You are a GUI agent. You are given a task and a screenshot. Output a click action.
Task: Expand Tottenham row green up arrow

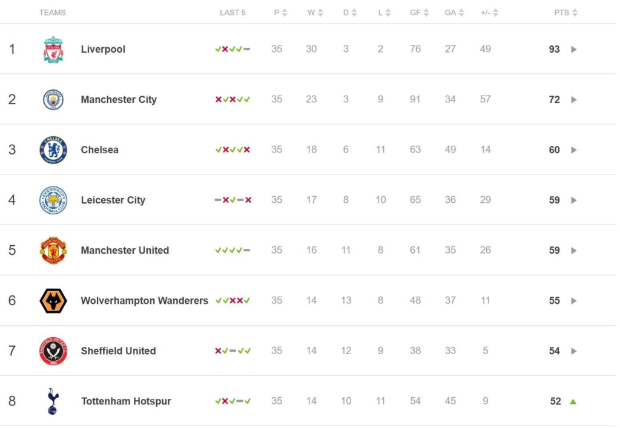(x=573, y=401)
